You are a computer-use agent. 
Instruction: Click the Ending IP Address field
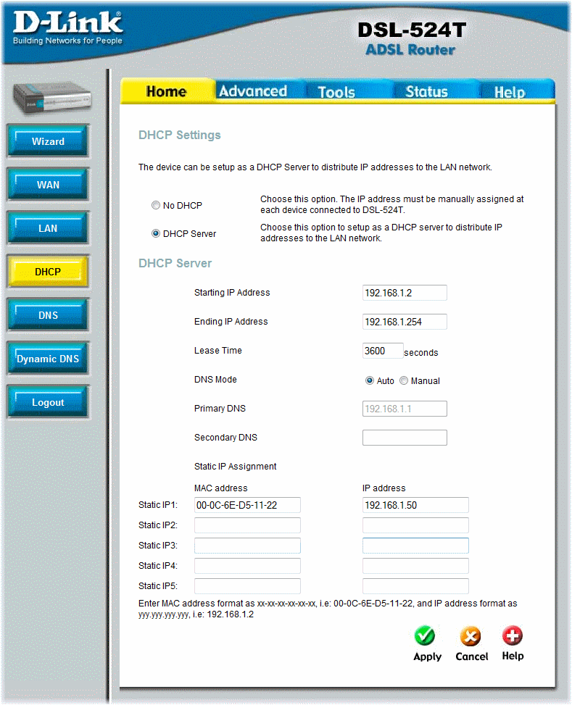405,322
